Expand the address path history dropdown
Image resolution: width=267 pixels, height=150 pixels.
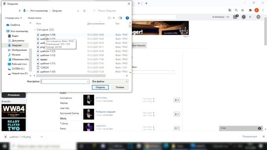coord(78,11)
